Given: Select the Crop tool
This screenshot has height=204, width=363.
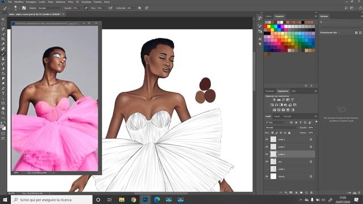Looking at the screenshot, I should (3, 39).
